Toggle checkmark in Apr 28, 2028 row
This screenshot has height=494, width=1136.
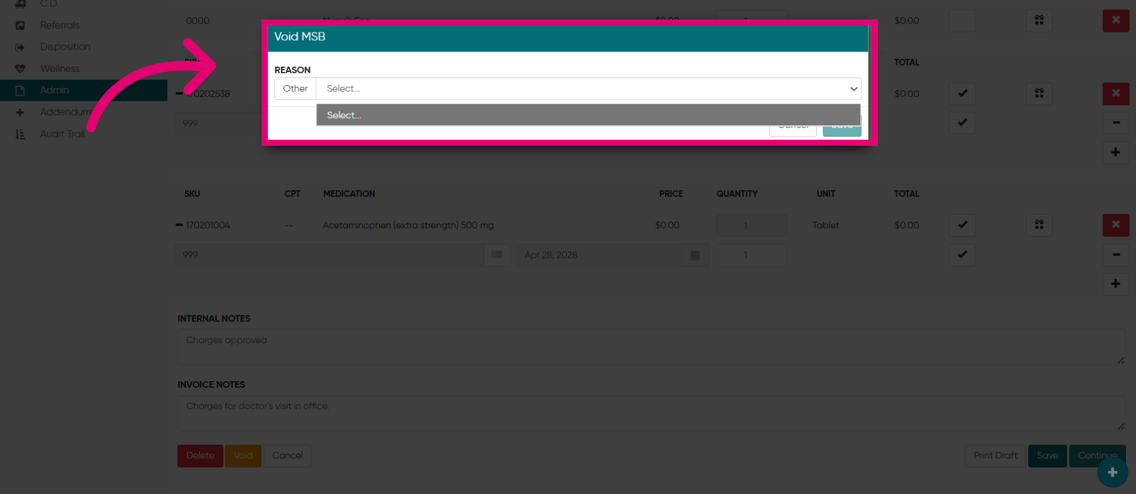point(962,255)
